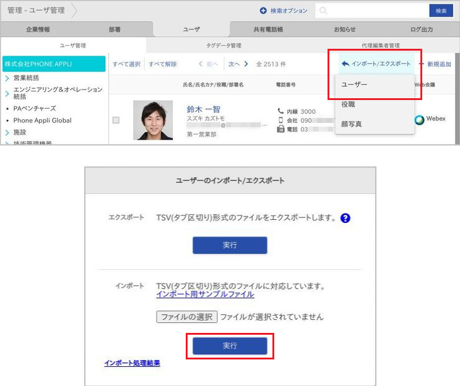Open the インポート用サンプルファイル link
Screen dimensions: 460x386
point(205,294)
